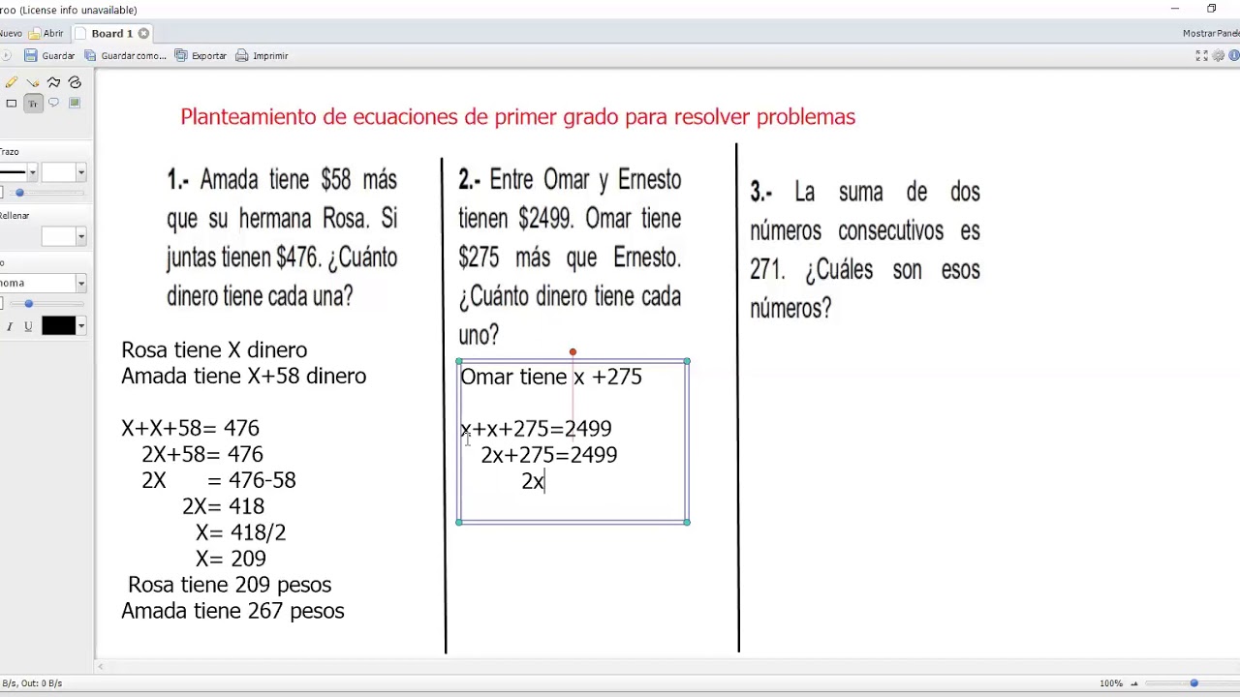Click bottom-left handle of selected text box
The height and width of the screenshot is (697, 1240).
459,523
